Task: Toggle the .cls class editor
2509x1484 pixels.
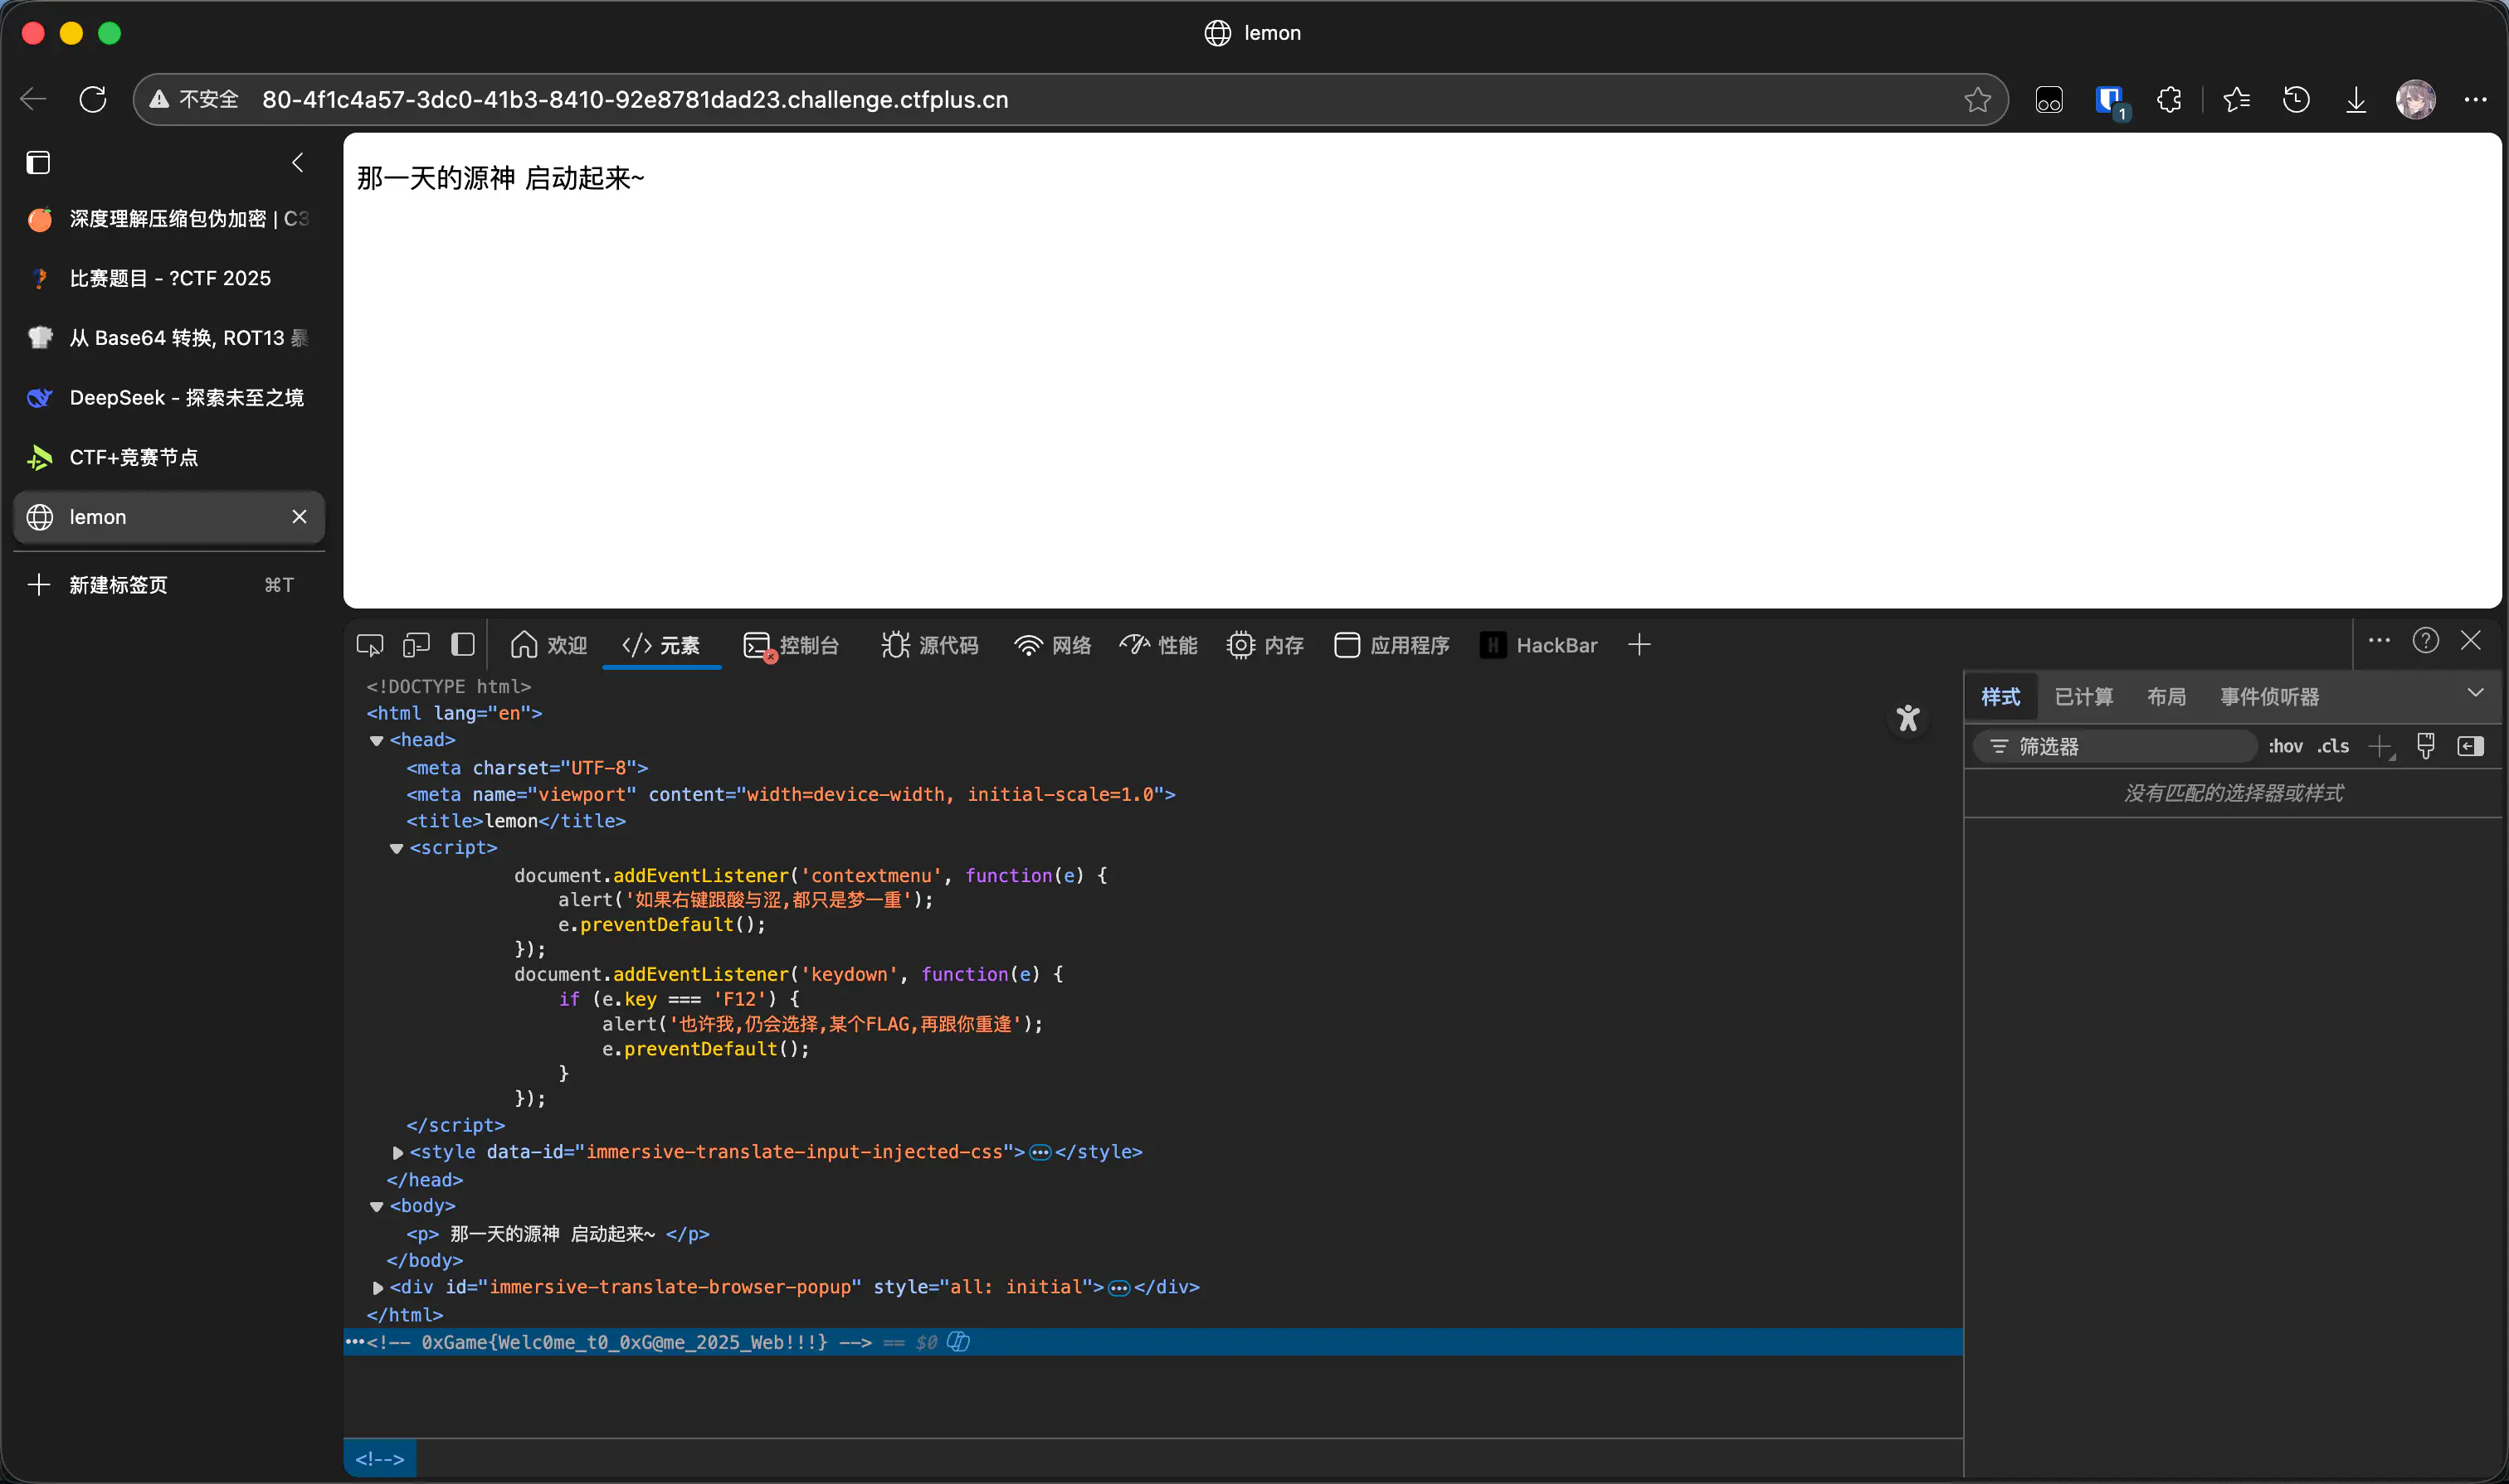Action: (2333, 746)
